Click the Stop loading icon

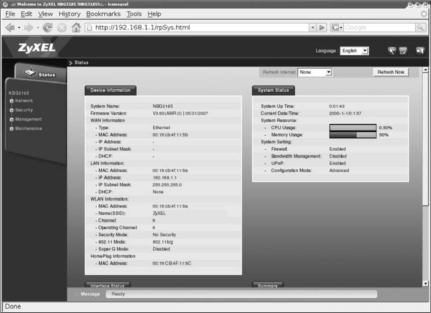(62, 28)
